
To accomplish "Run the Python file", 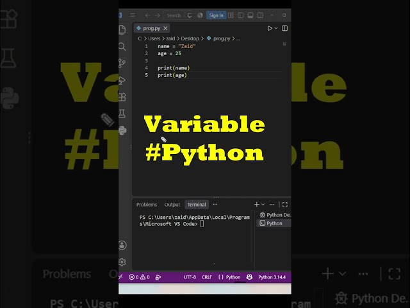I will coord(270,28).
